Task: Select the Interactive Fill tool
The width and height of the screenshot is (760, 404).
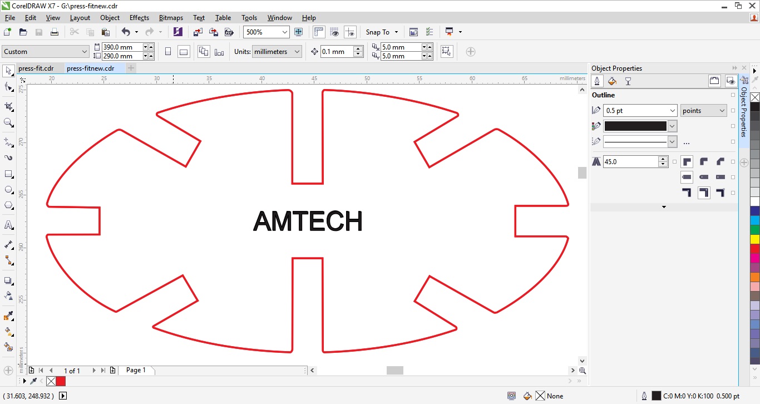Action: [8, 332]
